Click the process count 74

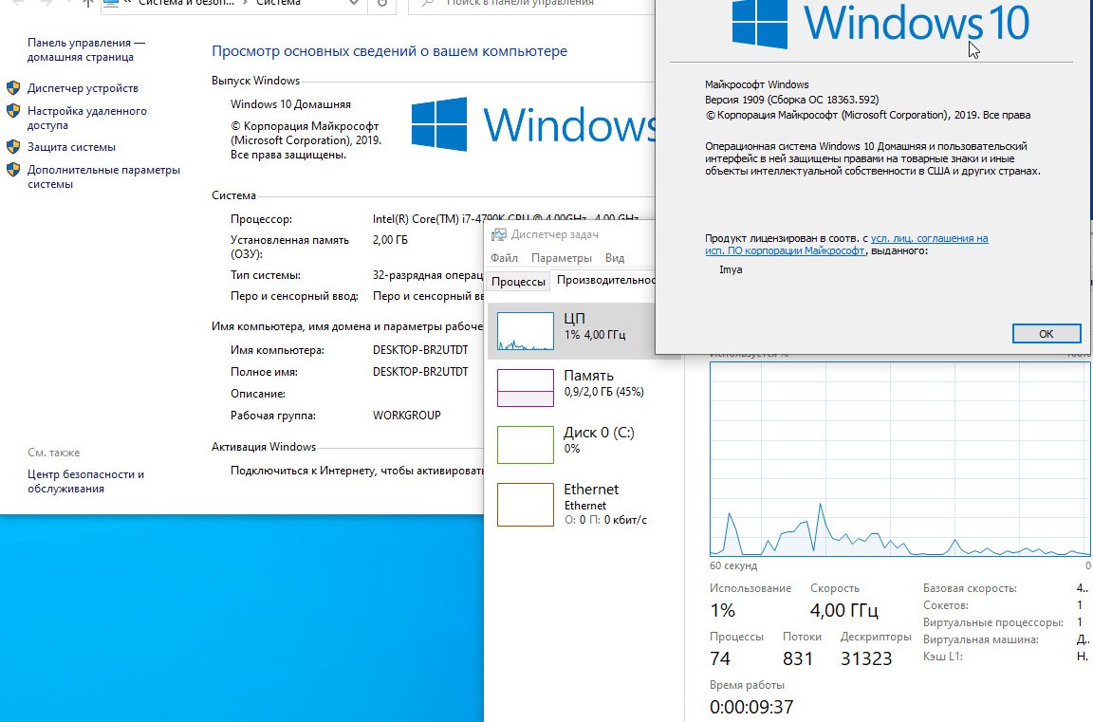(720, 658)
